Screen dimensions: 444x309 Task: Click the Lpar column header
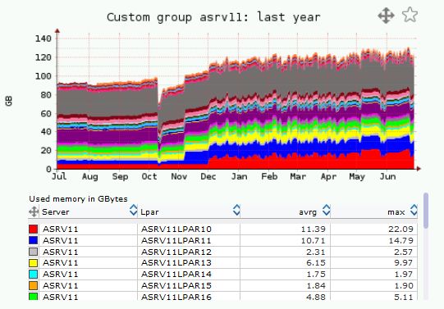pyautogui.click(x=149, y=212)
